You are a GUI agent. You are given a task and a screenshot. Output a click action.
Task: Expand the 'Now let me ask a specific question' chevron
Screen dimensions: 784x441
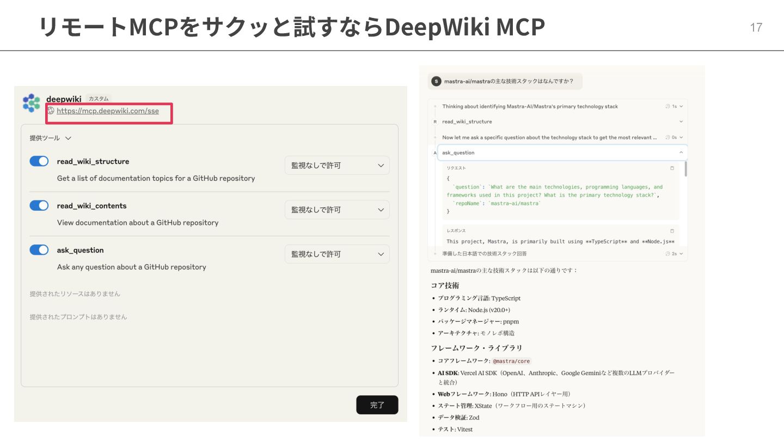point(681,138)
